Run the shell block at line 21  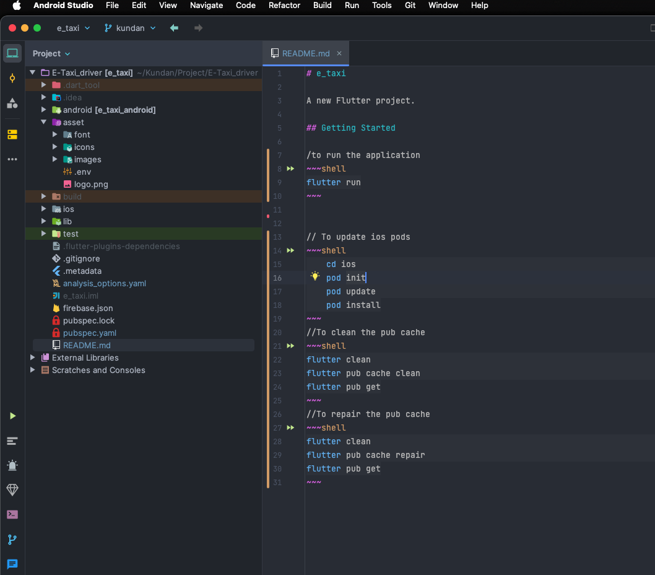(x=290, y=346)
